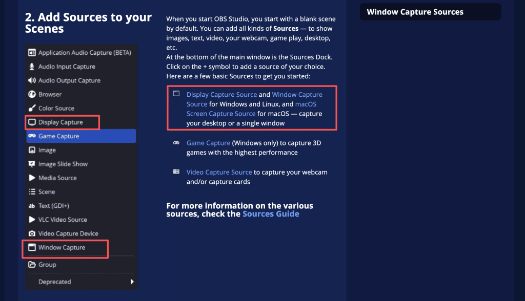
Task: Click the Window Capture Sources header box
Action: pyautogui.click(x=430, y=12)
